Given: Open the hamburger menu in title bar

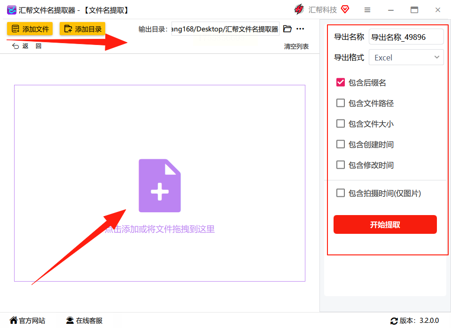Looking at the screenshot, I should click(367, 10).
